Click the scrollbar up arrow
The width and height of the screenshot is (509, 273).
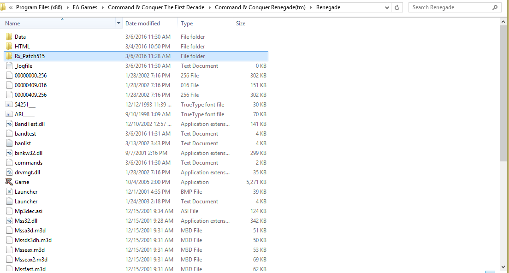503,22
